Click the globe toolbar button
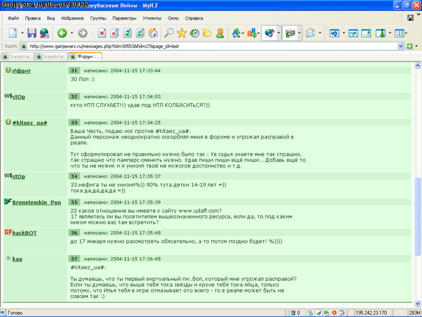This screenshot has height=317, width=422. tap(270, 33)
